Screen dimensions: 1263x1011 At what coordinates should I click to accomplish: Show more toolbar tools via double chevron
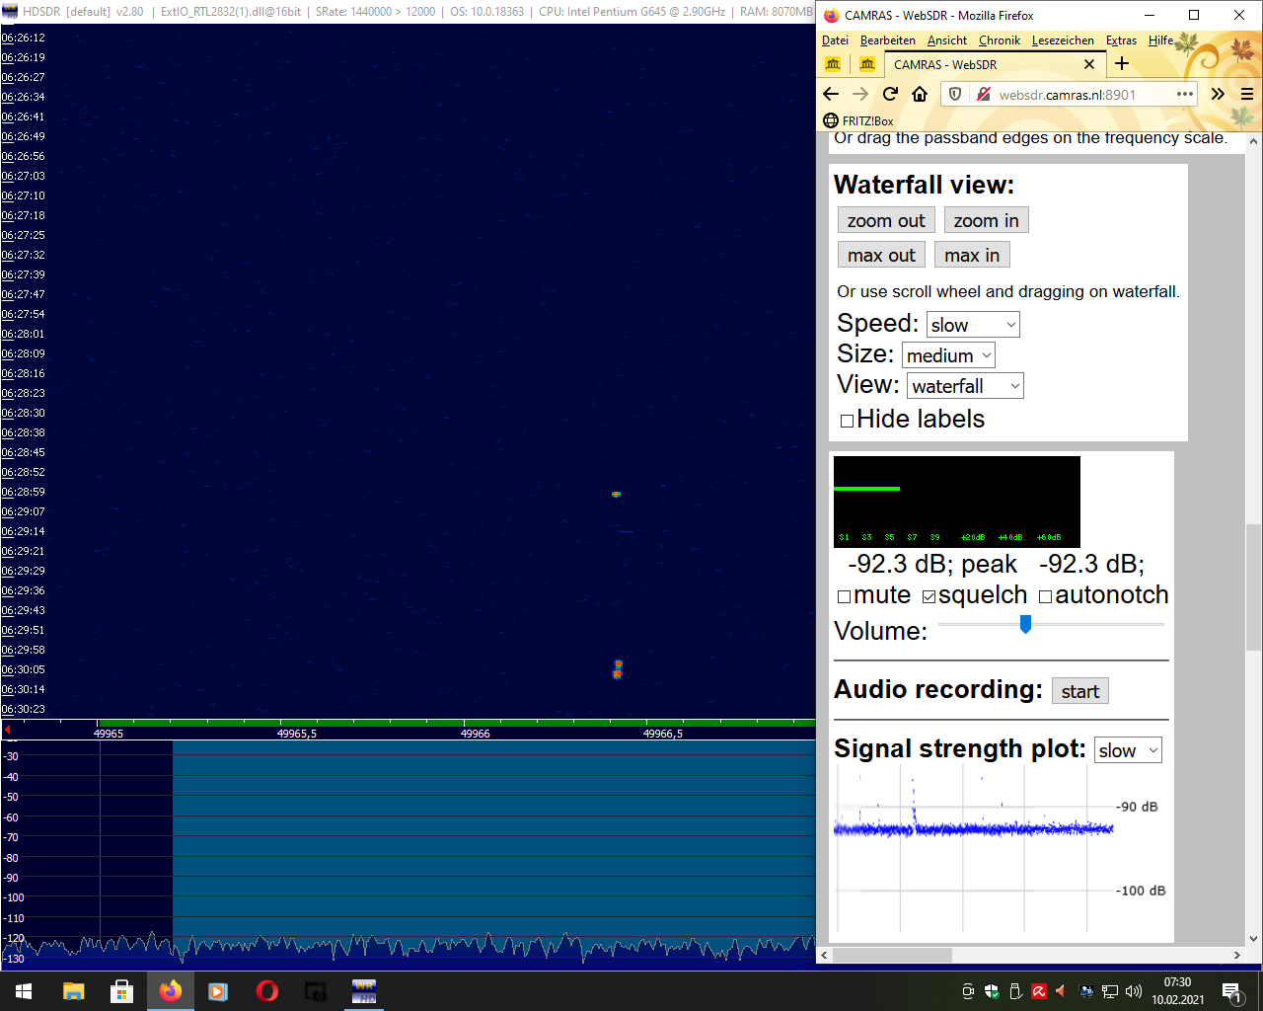click(x=1218, y=94)
